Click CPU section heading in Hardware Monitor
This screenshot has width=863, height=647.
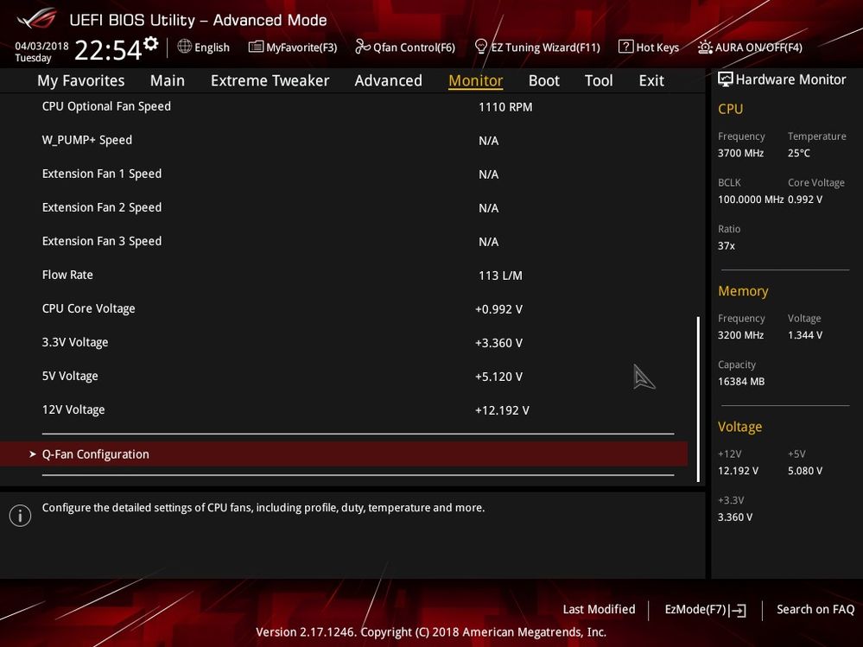[x=730, y=109]
